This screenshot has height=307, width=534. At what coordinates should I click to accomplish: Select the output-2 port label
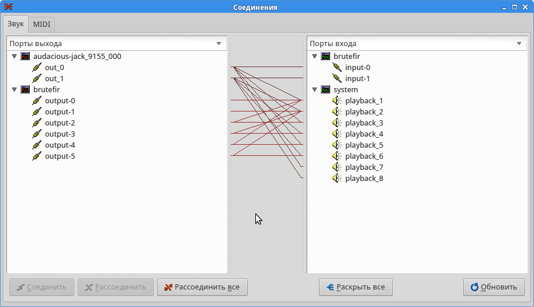pyautogui.click(x=60, y=123)
